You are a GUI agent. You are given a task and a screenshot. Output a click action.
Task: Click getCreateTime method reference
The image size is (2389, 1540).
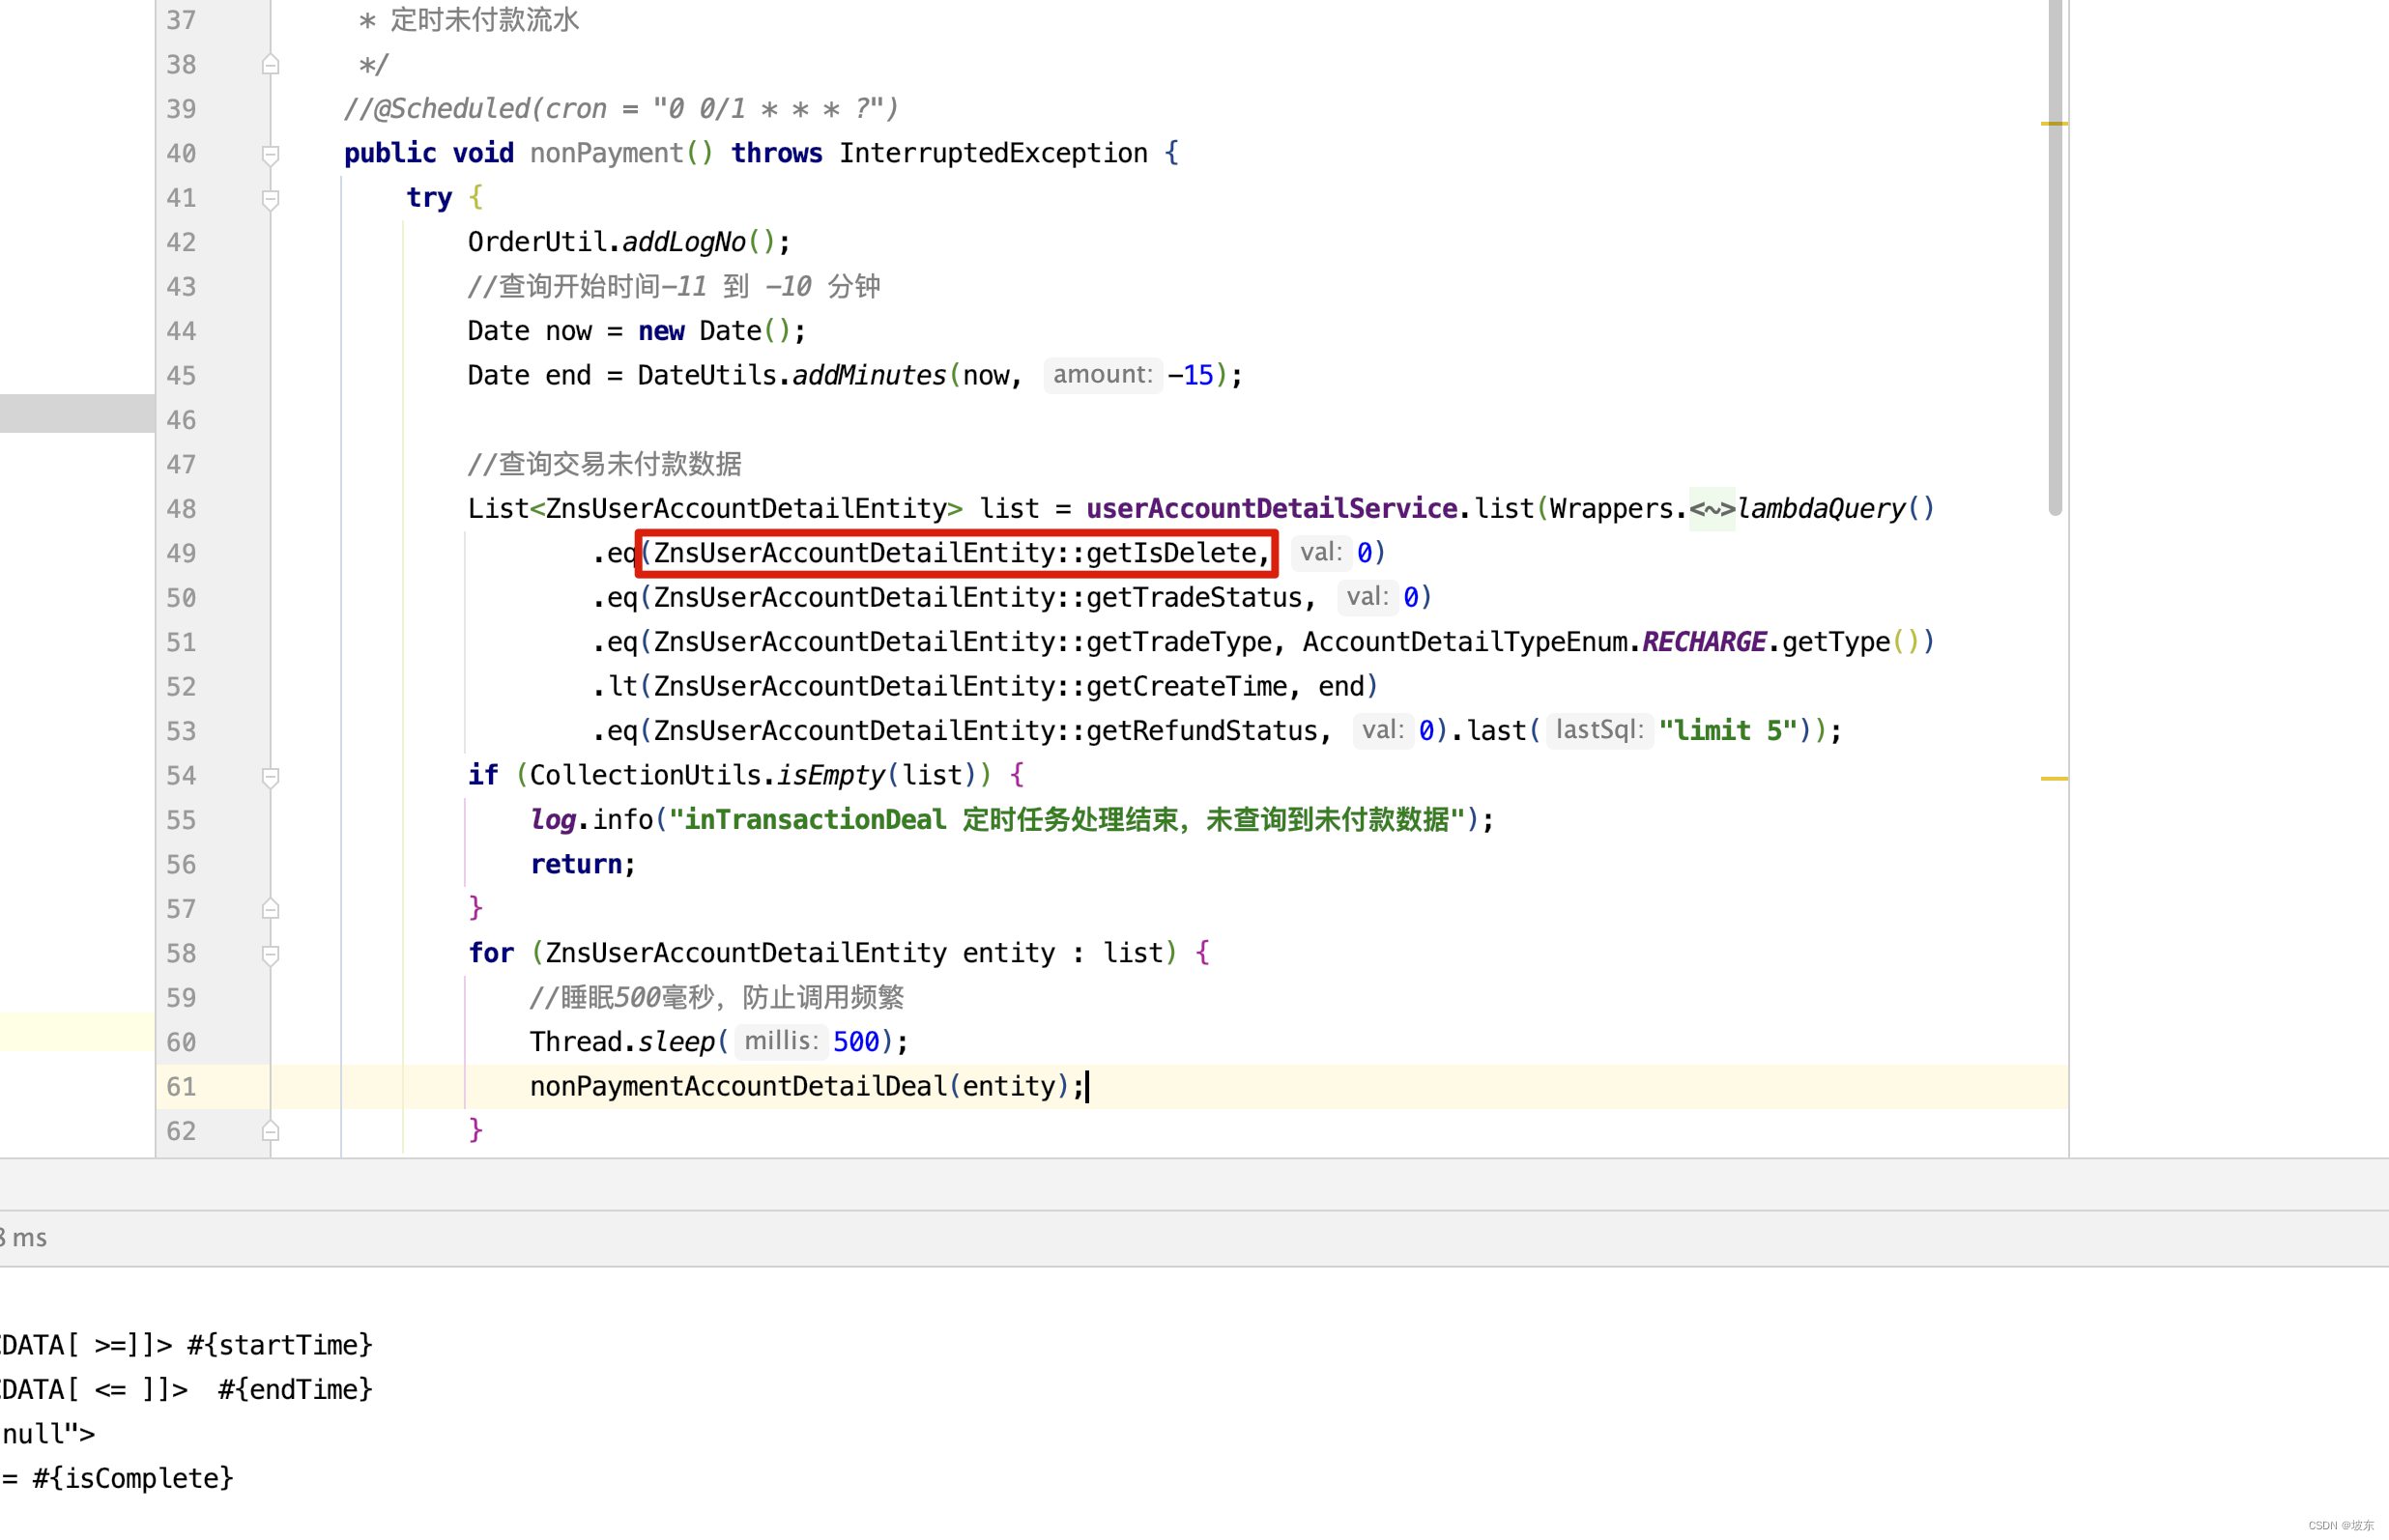pos(1186,687)
